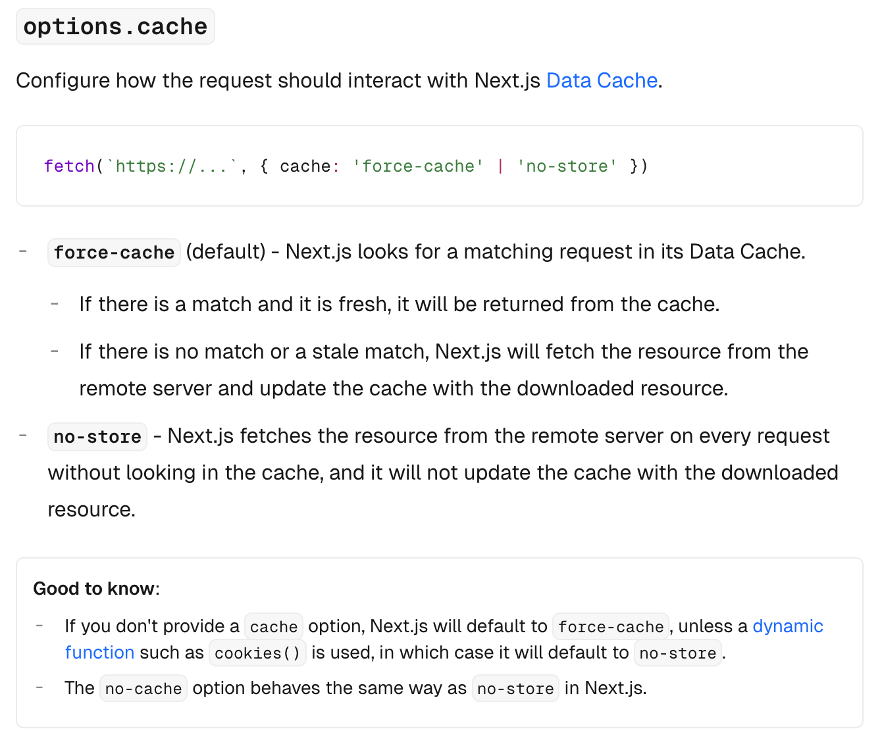Click the cache key in fetch options
This screenshot has height=750, width=882.
[x=305, y=166]
